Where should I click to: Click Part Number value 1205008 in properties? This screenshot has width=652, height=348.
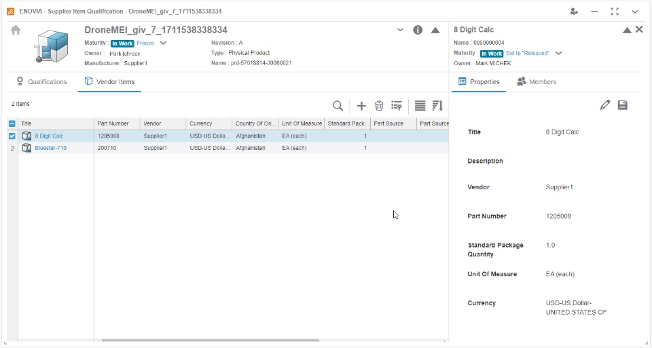click(558, 216)
